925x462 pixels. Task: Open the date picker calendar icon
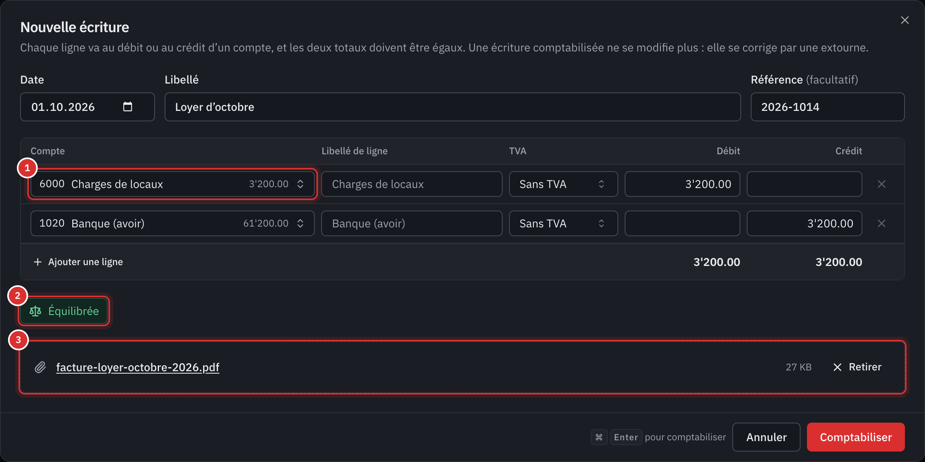point(127,106)
